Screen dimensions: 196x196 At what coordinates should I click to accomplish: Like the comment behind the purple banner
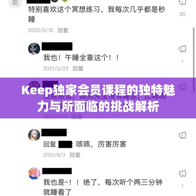(x=183, y=87)
